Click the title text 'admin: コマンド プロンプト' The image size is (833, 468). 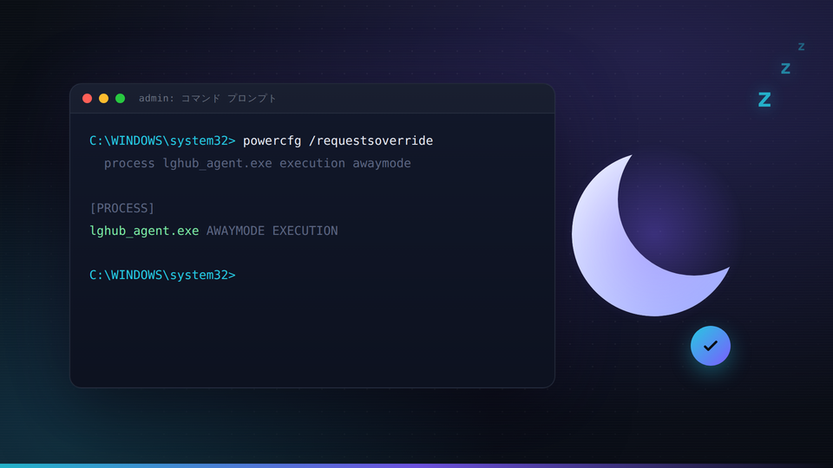[x=207, y=98]
